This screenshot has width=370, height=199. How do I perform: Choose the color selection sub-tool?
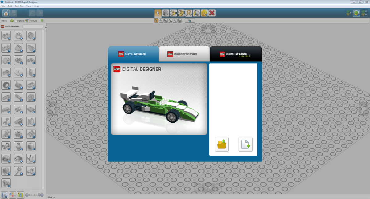tap(170, 21)
